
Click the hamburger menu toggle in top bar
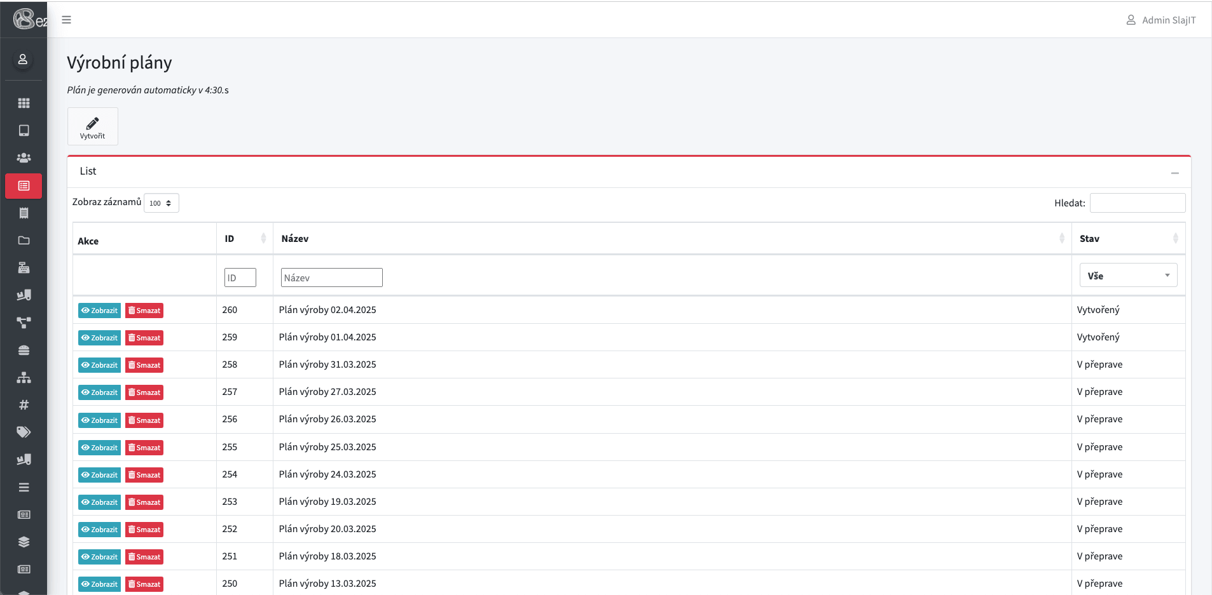point(66,20)
